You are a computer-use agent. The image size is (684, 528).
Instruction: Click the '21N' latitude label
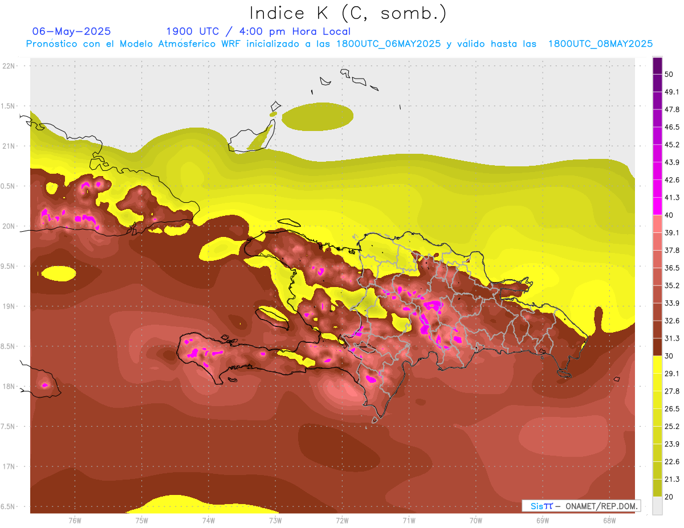pyautogui.click(x=10, y=146)
